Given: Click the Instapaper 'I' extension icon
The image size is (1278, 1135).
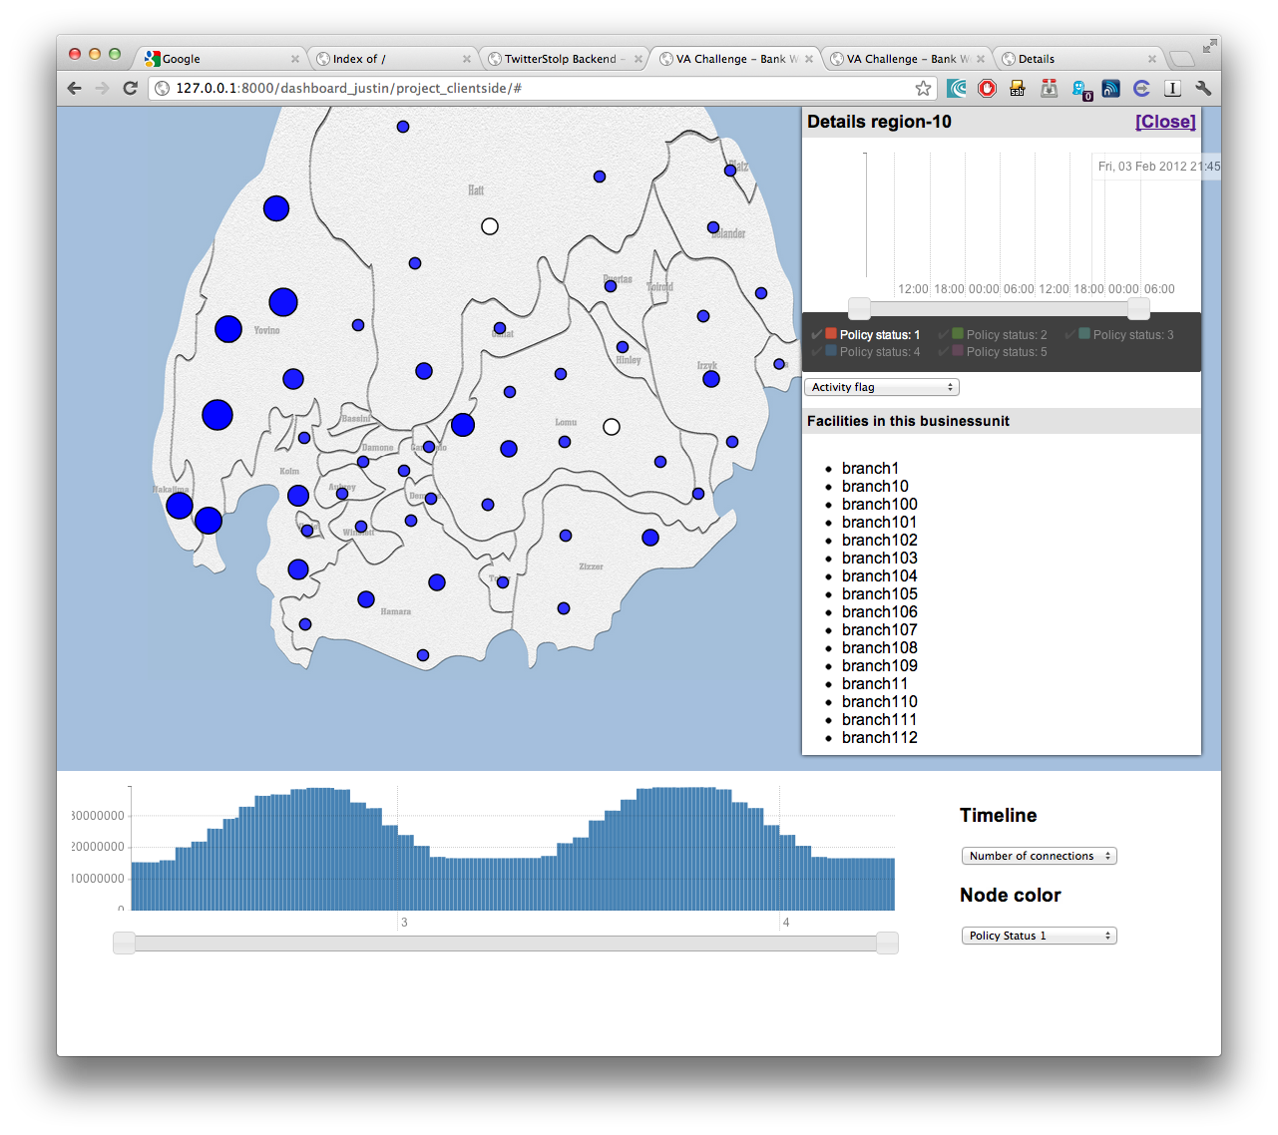Looking at the screenshot, I should tap(1172, 89).
